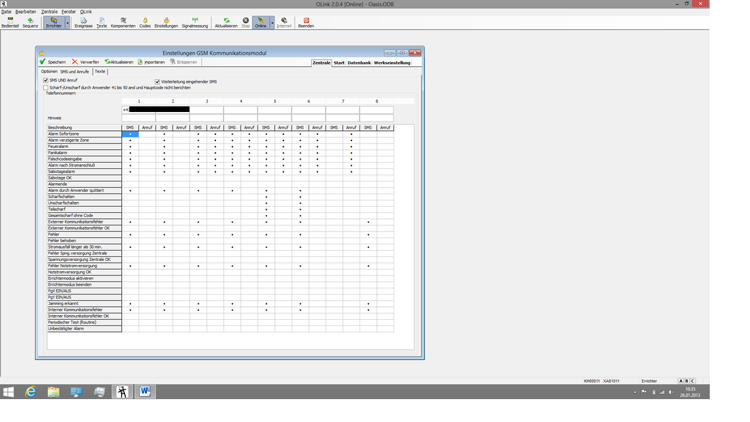Switch to the Werkseinstellung tab
Screen dimensions: 750x422
[x=392, y=62]
